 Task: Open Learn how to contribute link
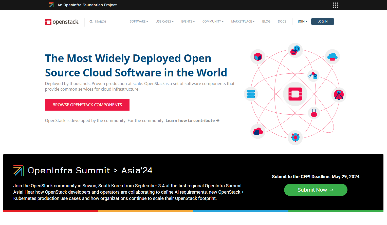(192, 120)
